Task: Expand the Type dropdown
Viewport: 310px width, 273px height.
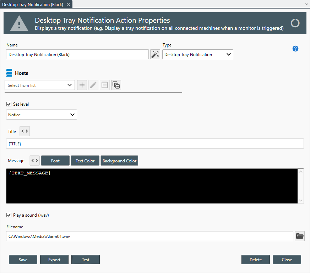Action: [x=197, y=55]
